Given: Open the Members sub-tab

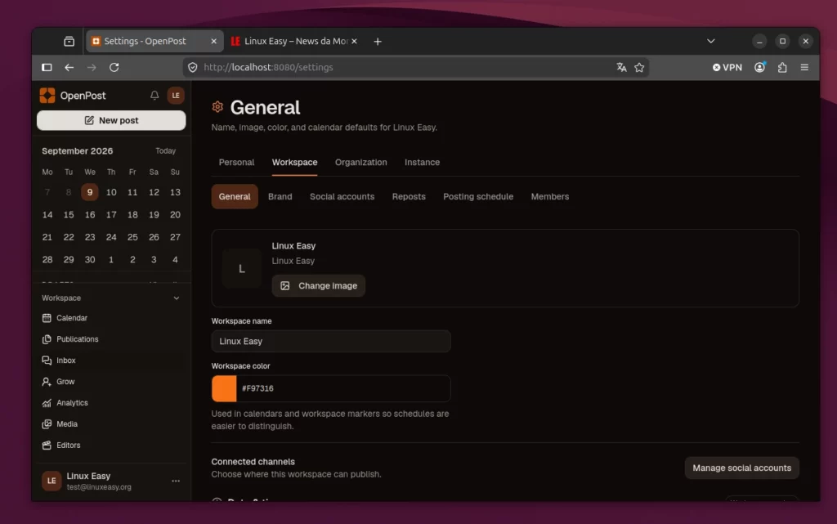Looking at the screenshot, I should coord(550,196).
